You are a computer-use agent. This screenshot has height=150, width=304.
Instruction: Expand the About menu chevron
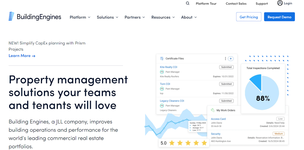(x=196, y=17)
